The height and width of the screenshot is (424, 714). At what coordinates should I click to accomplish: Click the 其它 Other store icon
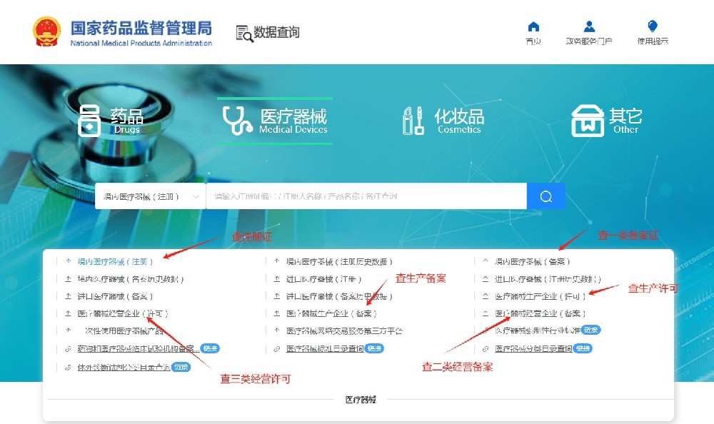pos(588,121)
